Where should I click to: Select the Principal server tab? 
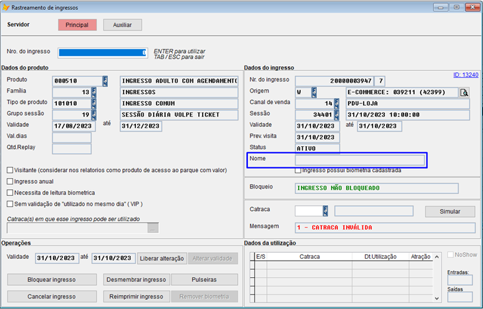(77, 24)
